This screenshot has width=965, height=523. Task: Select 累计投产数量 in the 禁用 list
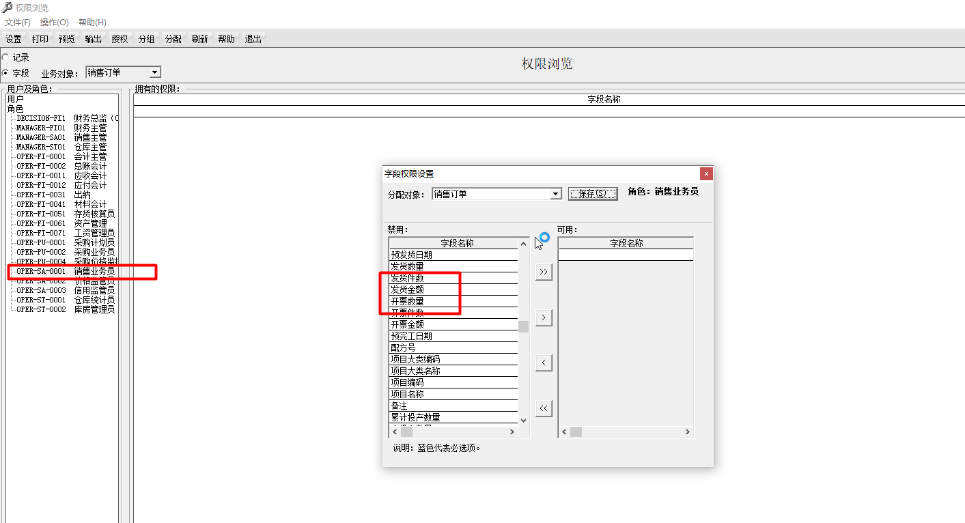[x=453, y=417]
